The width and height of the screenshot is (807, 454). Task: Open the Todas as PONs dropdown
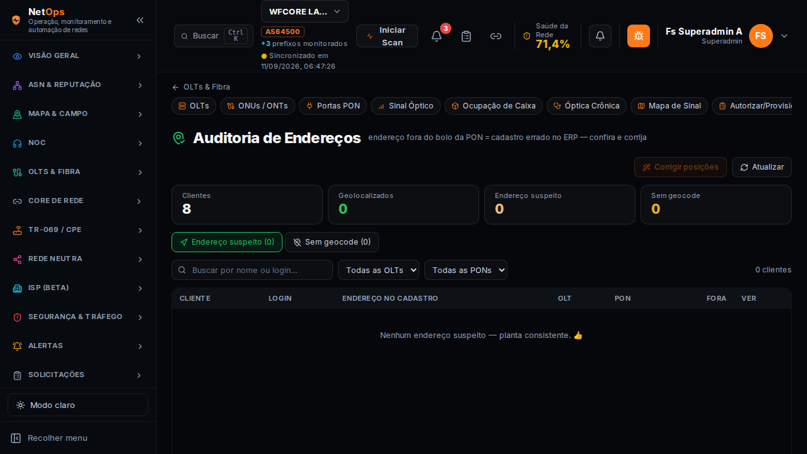pyautogui.click(x=466, y=270)
